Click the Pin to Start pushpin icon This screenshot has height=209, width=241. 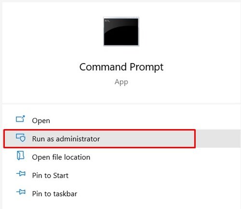pyautogui.click(x=21, y=173)
